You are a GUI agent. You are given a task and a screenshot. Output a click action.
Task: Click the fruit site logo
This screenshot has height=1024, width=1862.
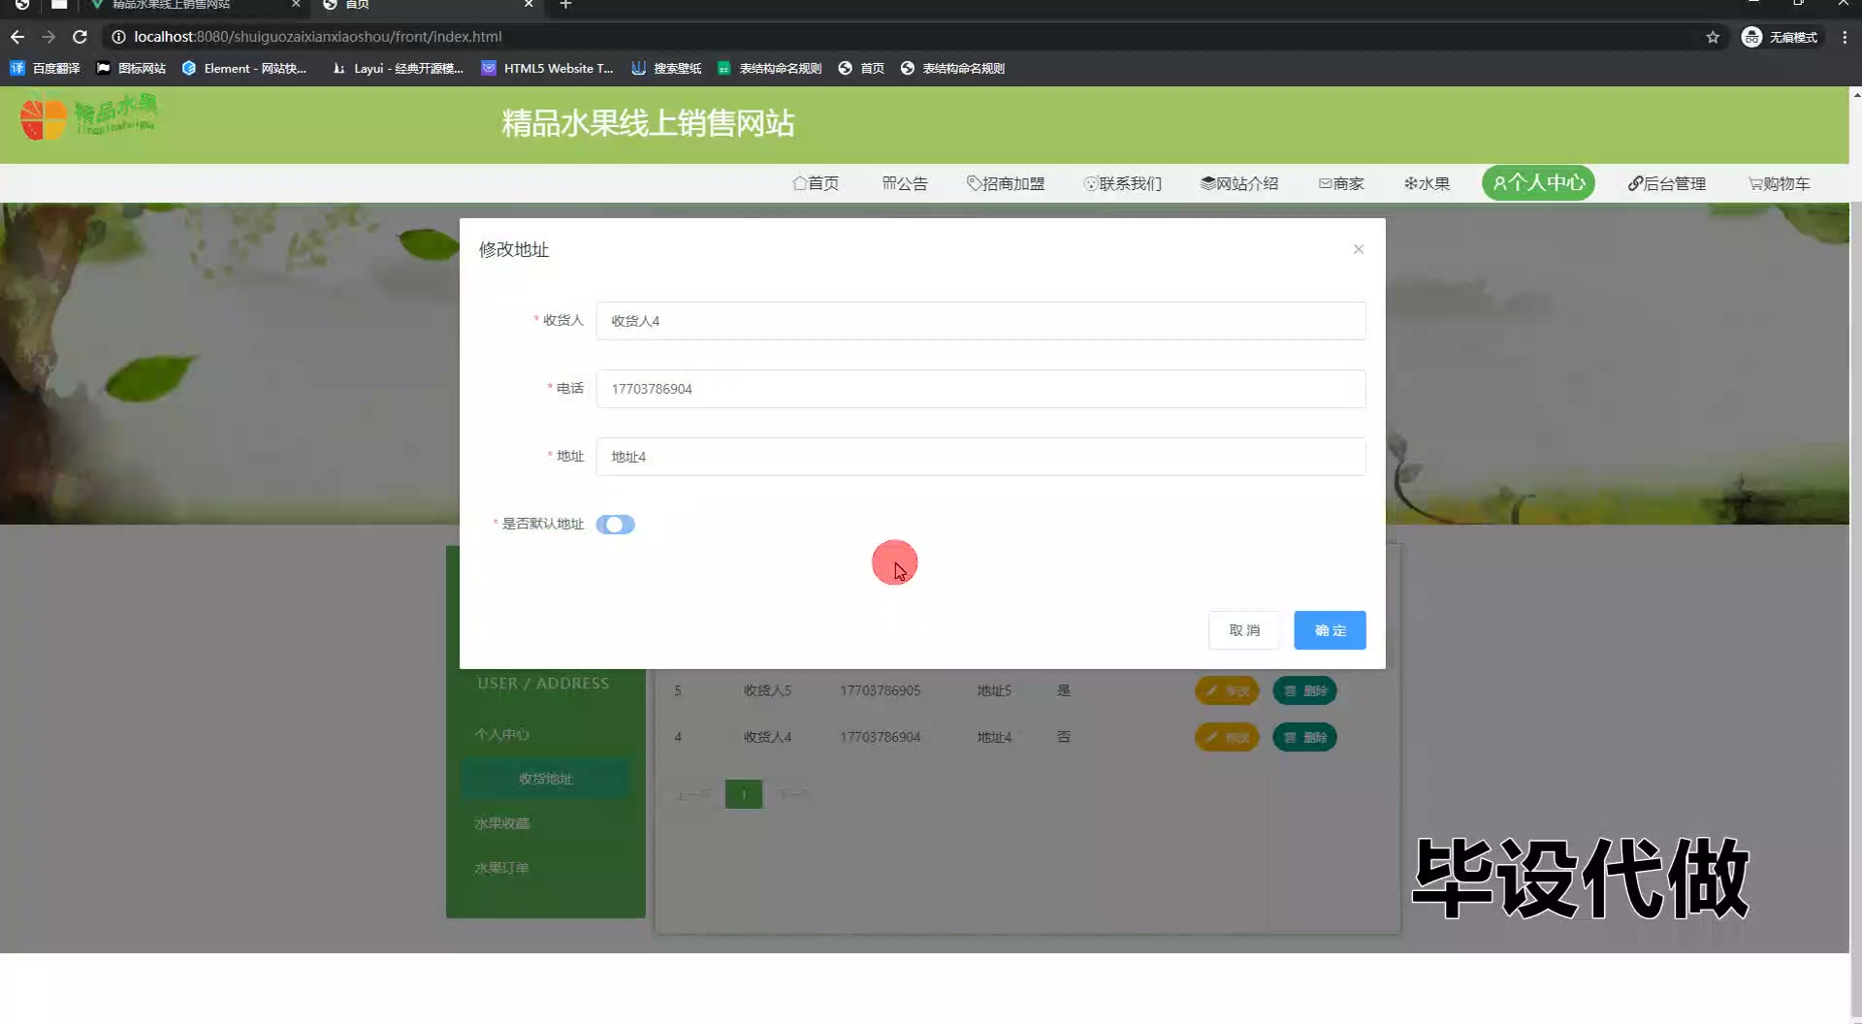[89, 119]
